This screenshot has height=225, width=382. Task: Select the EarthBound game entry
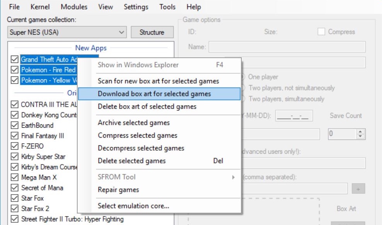(x=37, y=125)
